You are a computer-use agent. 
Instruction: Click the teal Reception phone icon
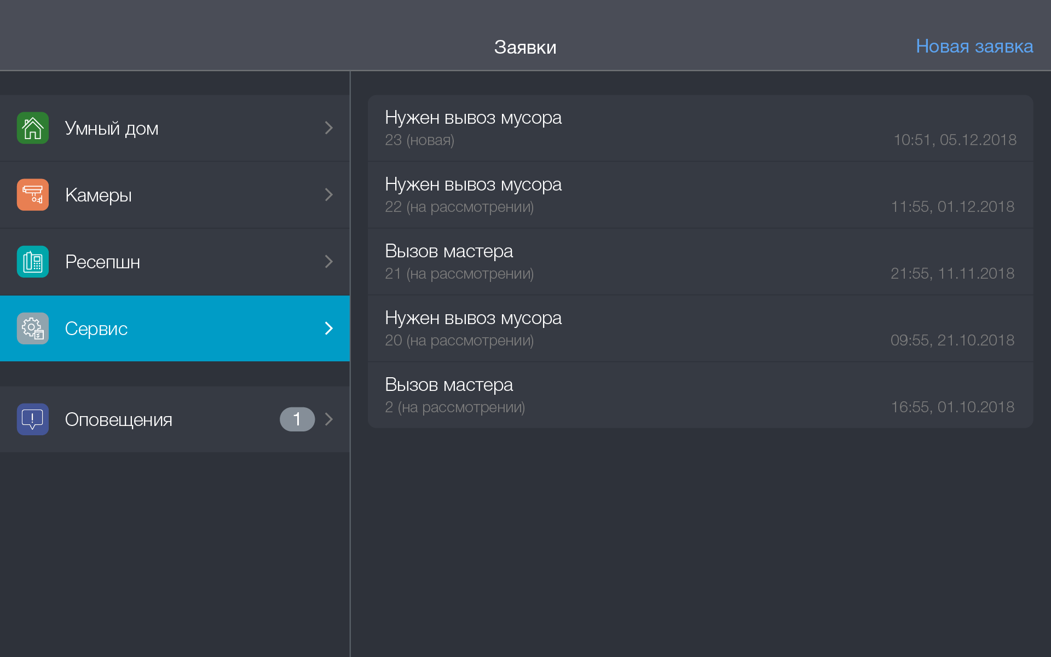pyautogui.click(x=33, y=262)
